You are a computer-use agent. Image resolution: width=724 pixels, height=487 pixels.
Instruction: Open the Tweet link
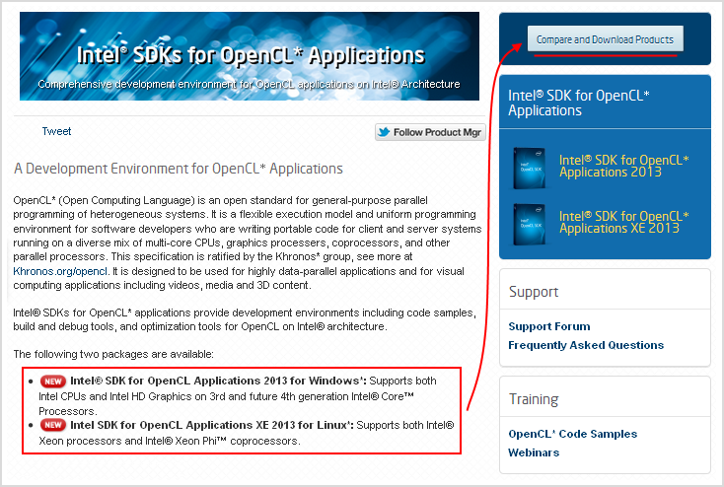point(56,131)
